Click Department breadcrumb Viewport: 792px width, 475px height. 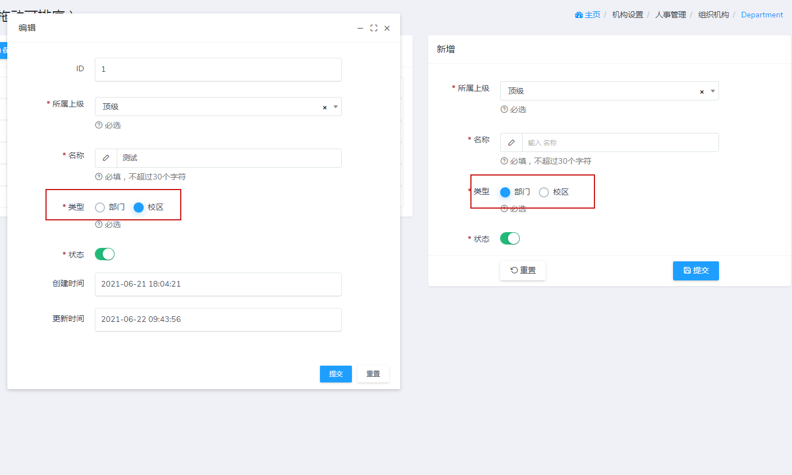[x=762, y=15]
